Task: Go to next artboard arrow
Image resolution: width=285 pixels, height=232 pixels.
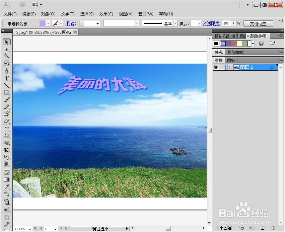Action: (61, 228)
